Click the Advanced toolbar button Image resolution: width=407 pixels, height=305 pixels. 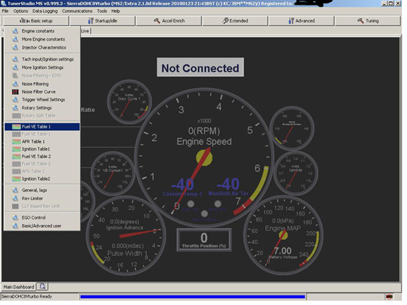[301, 21]
